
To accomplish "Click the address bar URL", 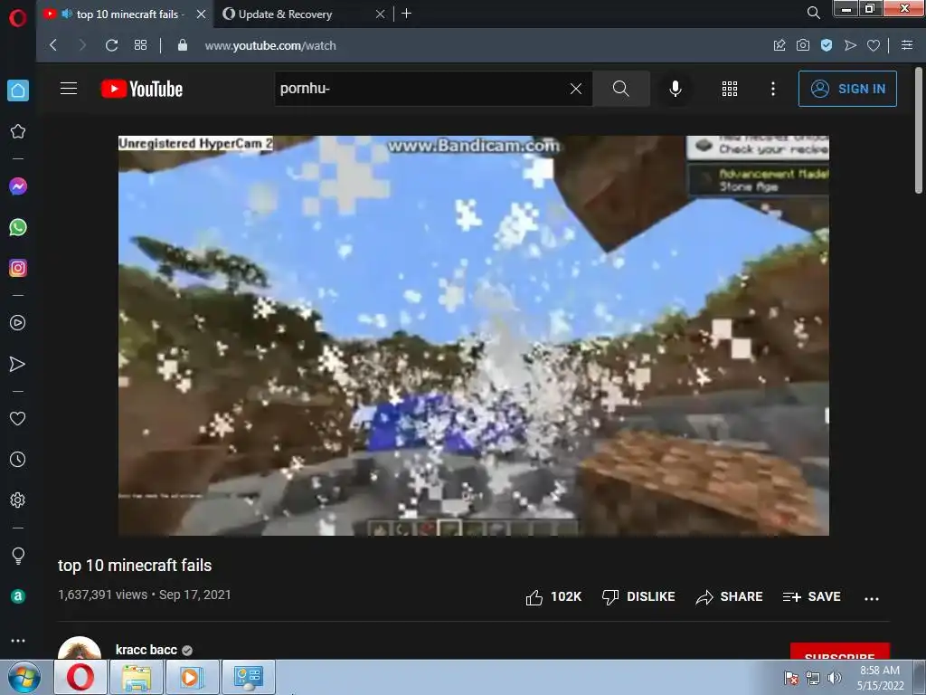I will pos(269,45).
